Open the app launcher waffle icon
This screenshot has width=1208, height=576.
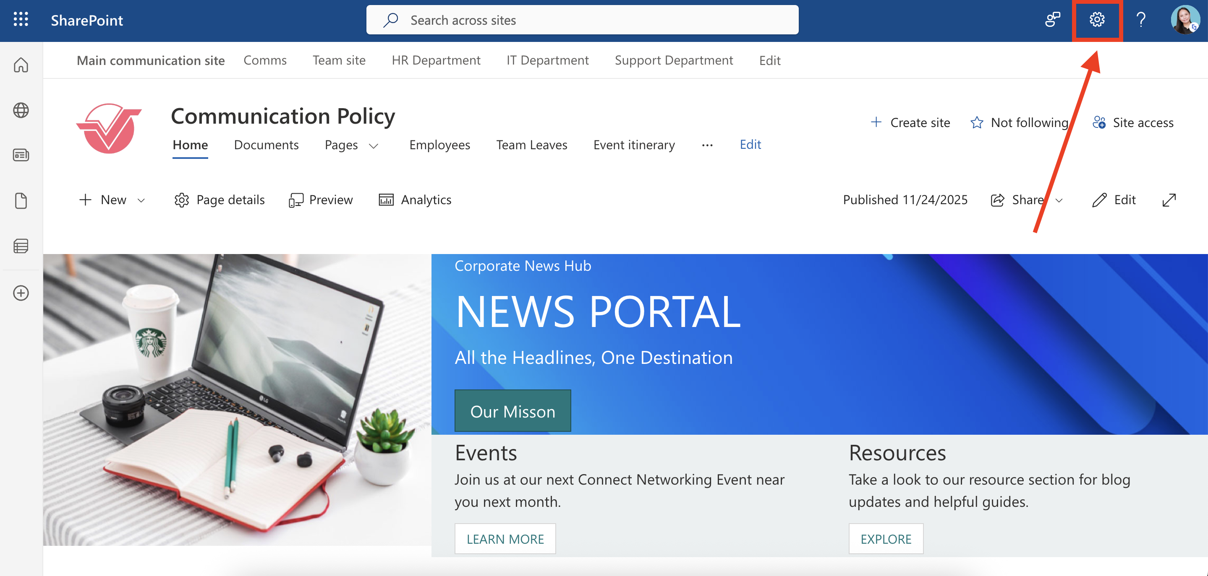(x=21, y=20)
